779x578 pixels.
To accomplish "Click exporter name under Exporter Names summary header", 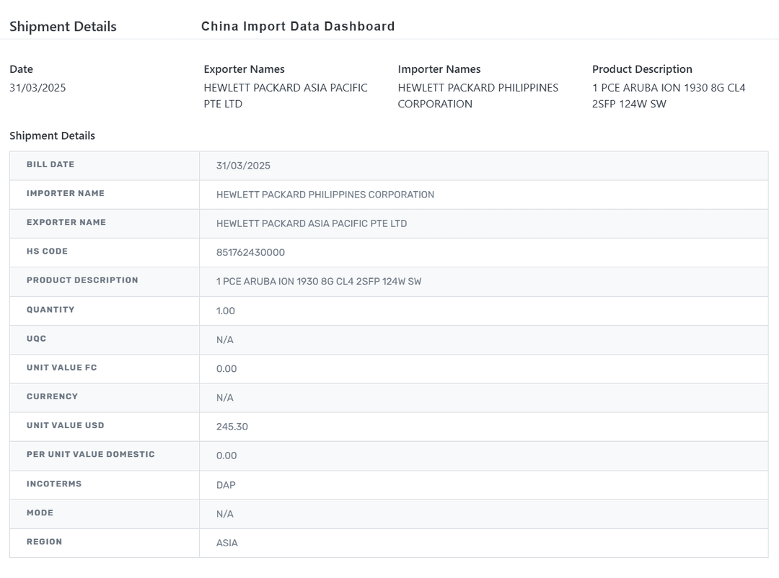I will click(x=285, y=96).
